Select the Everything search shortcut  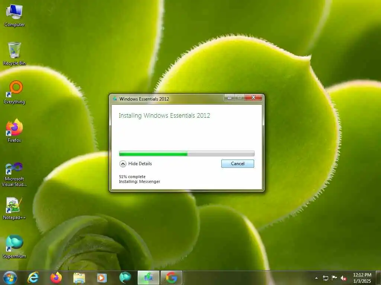15,92
